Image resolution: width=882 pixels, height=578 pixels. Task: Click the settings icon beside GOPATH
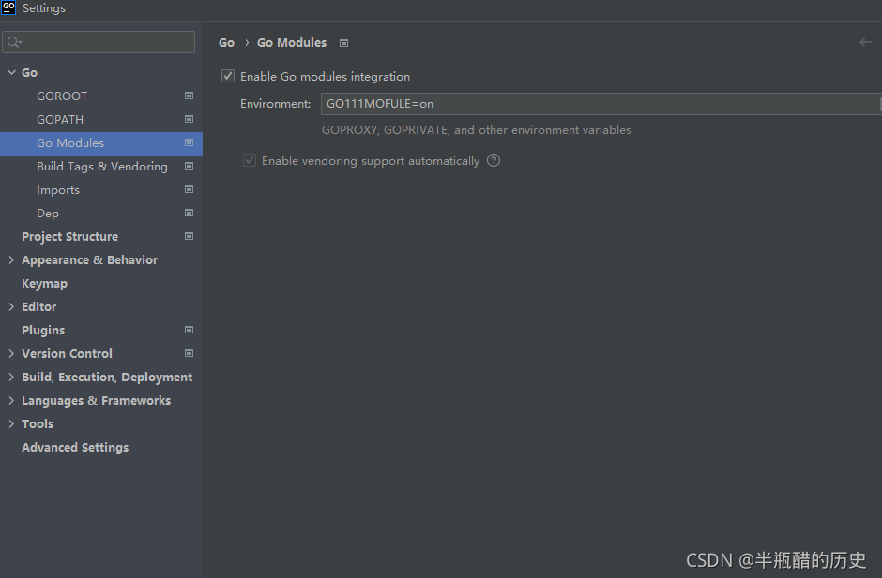pos(189,119)
